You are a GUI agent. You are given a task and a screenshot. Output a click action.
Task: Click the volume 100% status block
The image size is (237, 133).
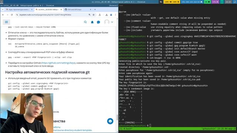point(172,2)
